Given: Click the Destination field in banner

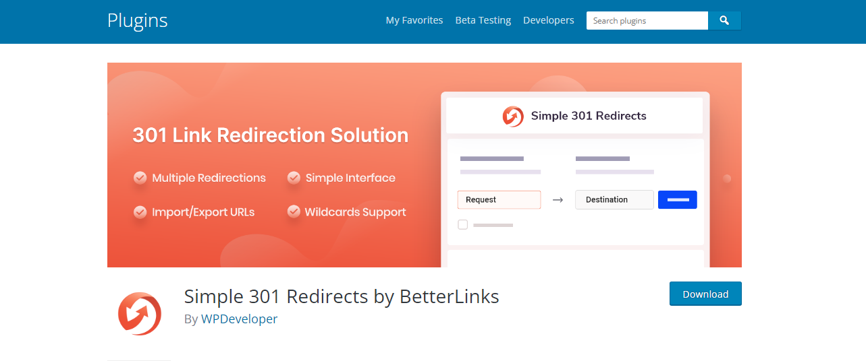Looking at the screenshot, I should [x=614, y=199].
